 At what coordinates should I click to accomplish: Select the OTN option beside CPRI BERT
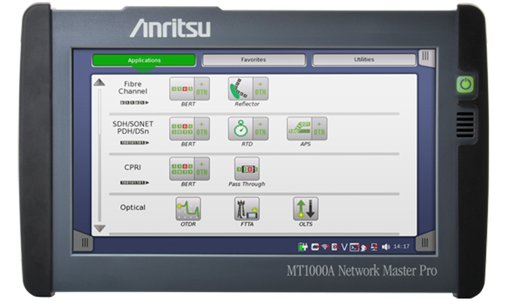pyautogui.click(x=202, y=169)
